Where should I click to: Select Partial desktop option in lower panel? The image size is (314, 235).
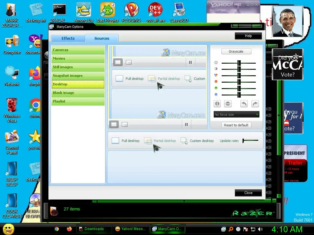(x=160, y=141)
